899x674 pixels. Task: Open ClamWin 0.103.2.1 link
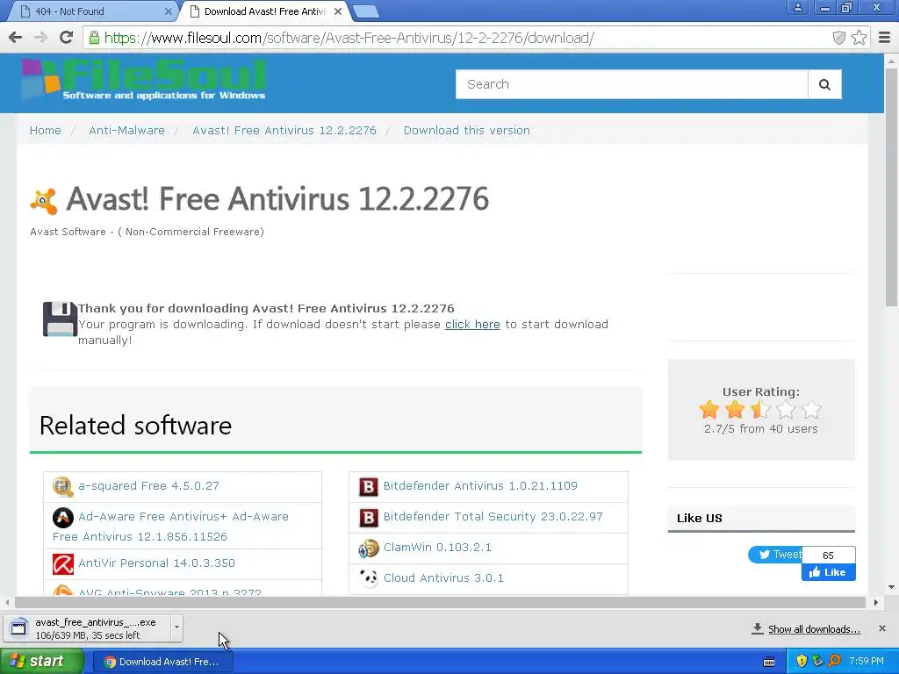(437, 548)
